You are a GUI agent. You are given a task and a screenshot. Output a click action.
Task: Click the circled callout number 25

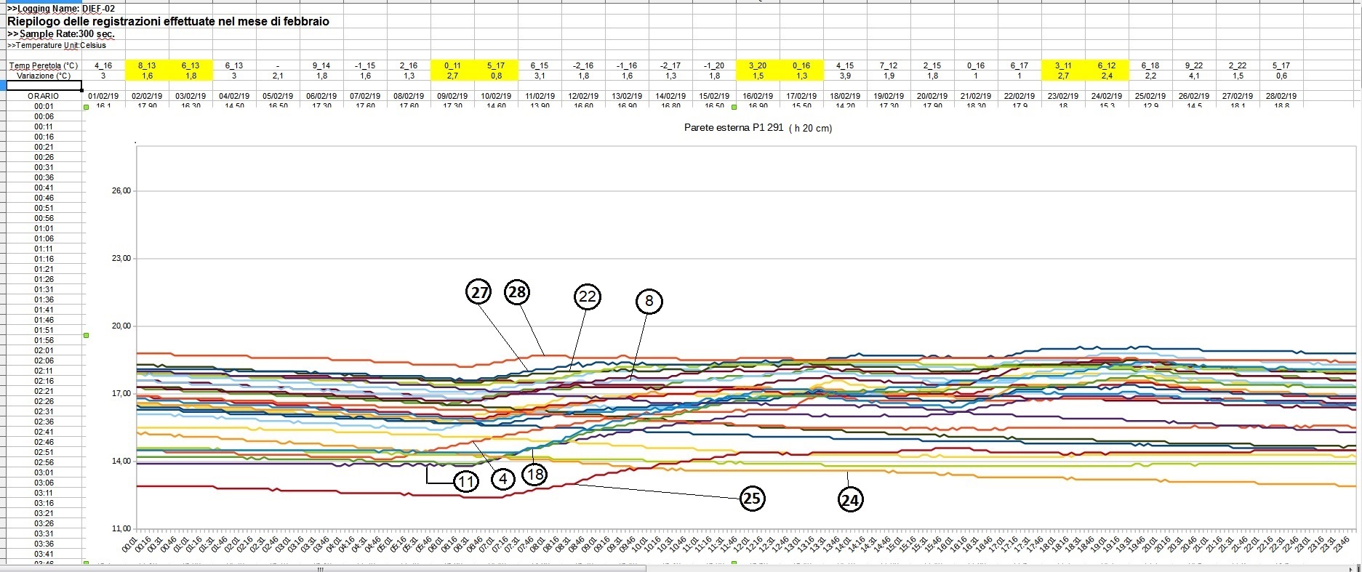752,498
